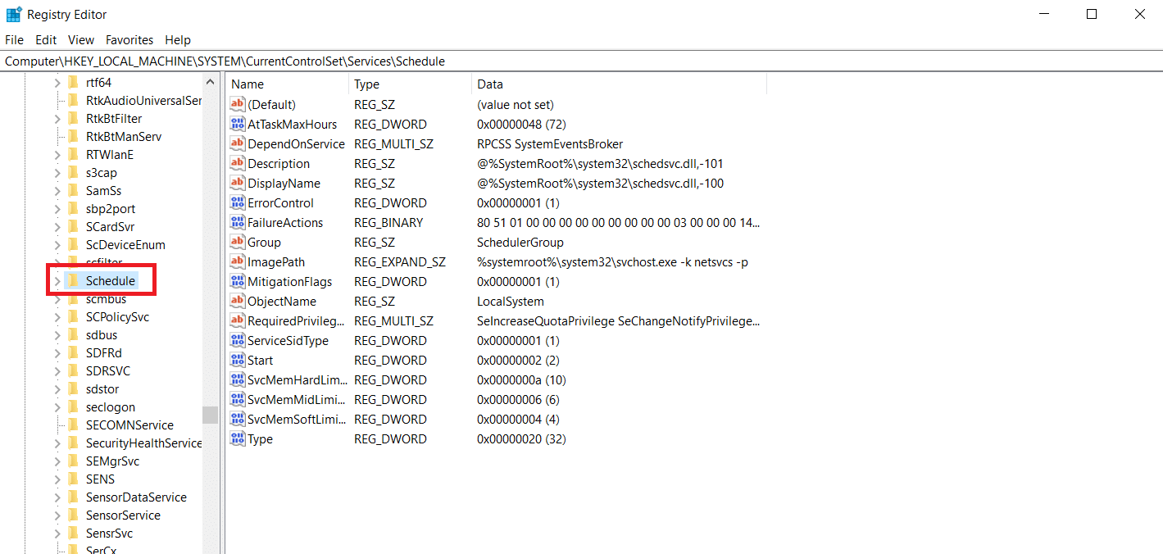Click the 'SchedulerGroup' data cell
Image resolution: width=1163 pixels, height=554 pixels.
(x=520, y=243)
